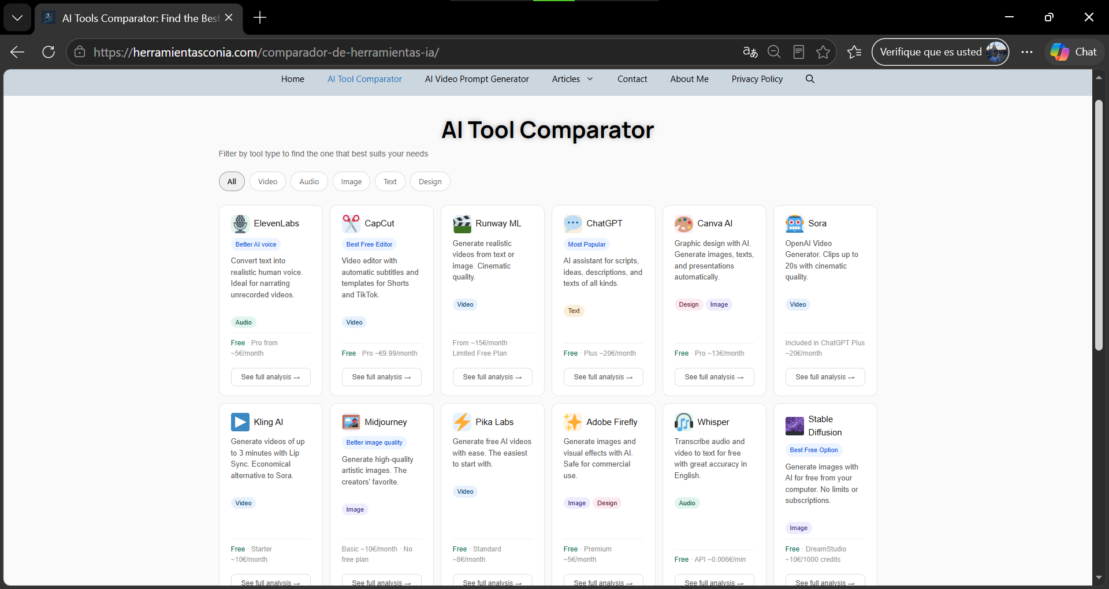
Task: See full analysis for Sora
Action: [825, 377]
